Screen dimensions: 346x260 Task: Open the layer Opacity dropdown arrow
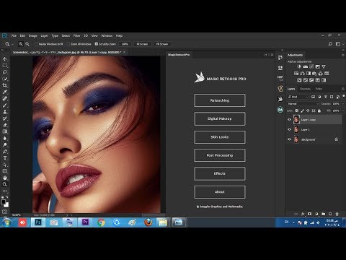[342, 104]
